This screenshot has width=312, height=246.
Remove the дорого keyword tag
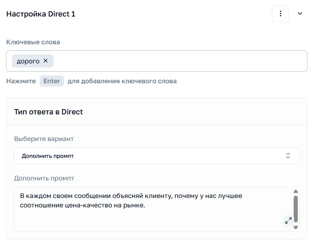pos(46,61)
